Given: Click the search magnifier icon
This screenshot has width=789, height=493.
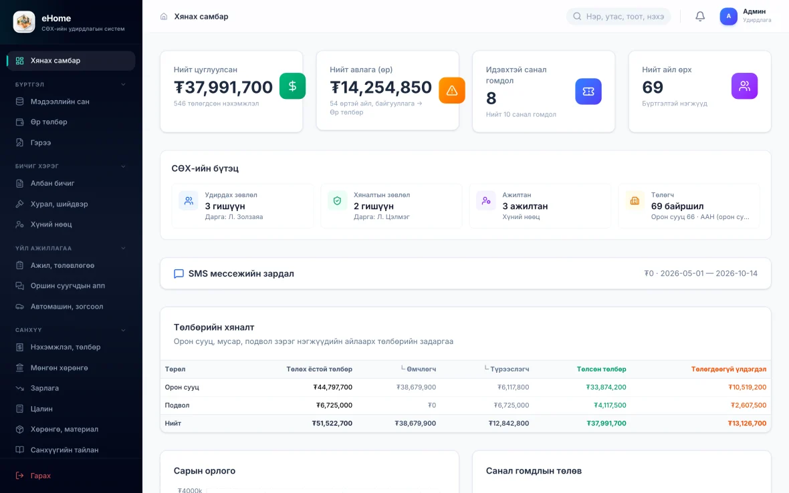Looking at the screenshot, I should tap(577, 17).
